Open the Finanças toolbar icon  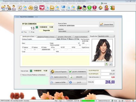coord(79,8)
